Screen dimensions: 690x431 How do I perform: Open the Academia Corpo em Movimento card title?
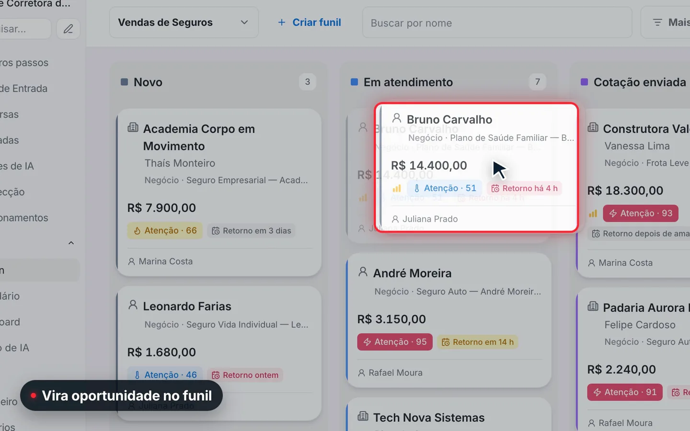pyautogui.click(x=199, y=137)
